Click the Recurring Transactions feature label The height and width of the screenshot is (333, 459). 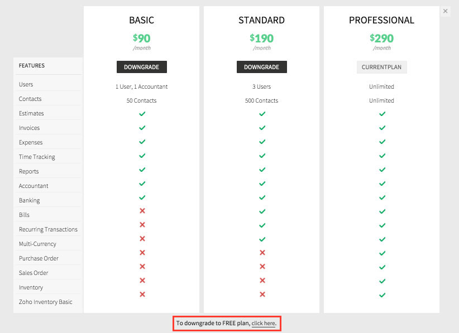(48, 229)
